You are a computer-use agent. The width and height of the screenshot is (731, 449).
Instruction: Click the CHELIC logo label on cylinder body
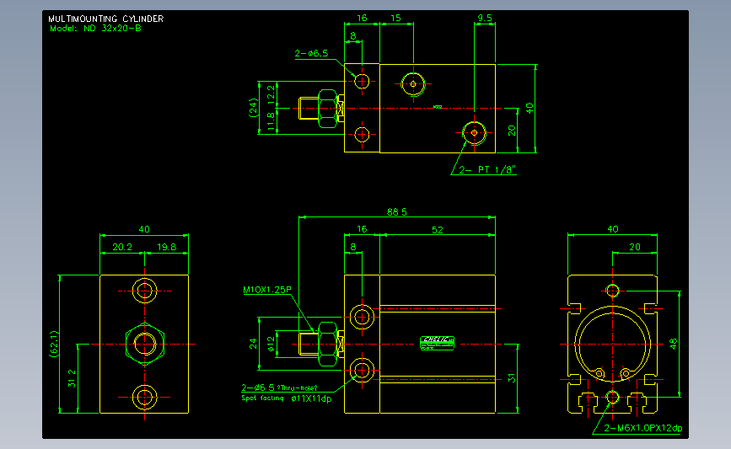tap(437, 343)
